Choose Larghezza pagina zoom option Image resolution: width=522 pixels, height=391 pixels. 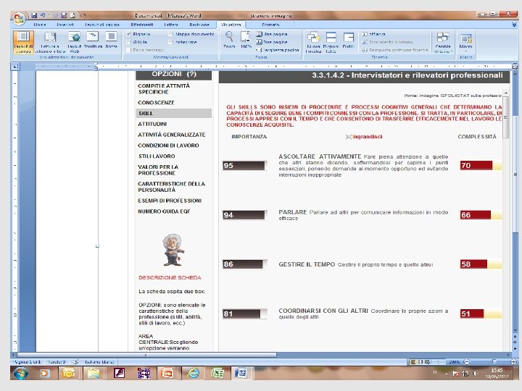click(x=277, y=50)
